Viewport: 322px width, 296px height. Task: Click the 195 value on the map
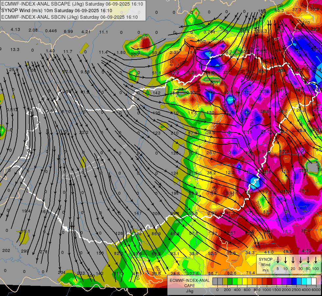(157, 113)
